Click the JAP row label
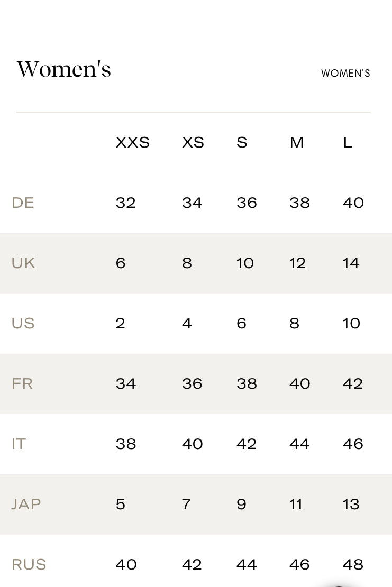 26,504
